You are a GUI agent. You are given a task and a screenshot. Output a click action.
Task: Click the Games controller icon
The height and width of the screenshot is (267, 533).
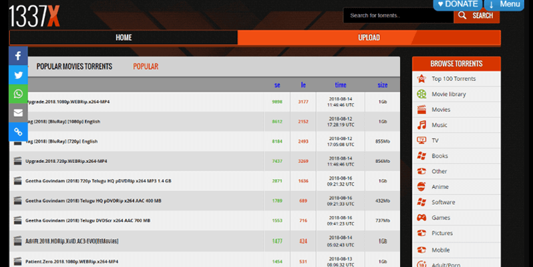[421, 218]
